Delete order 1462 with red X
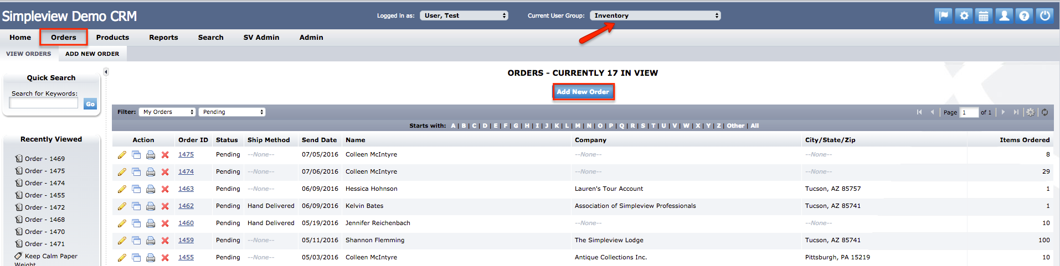 click(x=165, y=206)
